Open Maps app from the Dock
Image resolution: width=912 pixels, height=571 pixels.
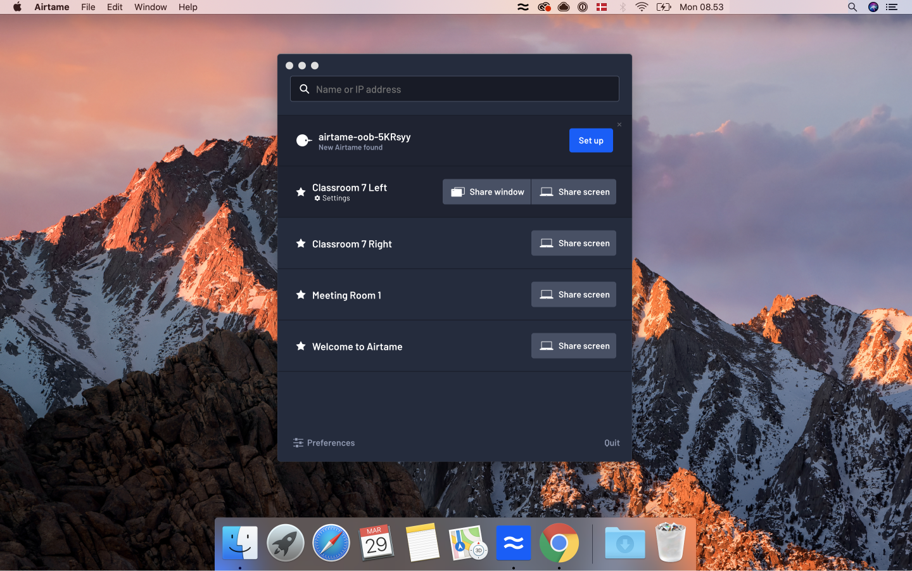[468, 543]
